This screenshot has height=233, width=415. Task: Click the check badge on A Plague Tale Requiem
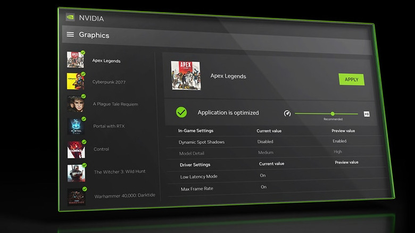click(84, 96)
